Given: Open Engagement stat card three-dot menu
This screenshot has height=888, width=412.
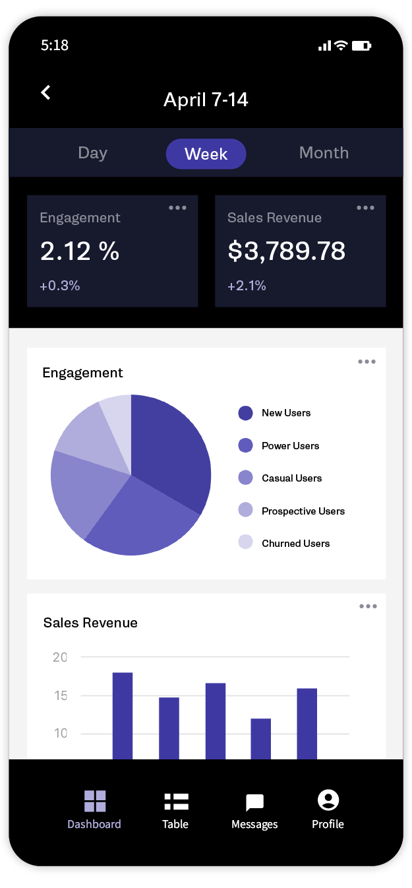Looking at the screenshot, I should [x=177, y=208].
